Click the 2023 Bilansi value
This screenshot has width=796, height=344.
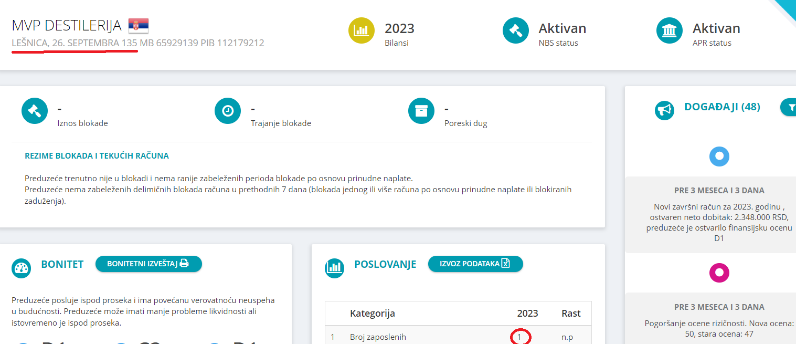[399, 28]
